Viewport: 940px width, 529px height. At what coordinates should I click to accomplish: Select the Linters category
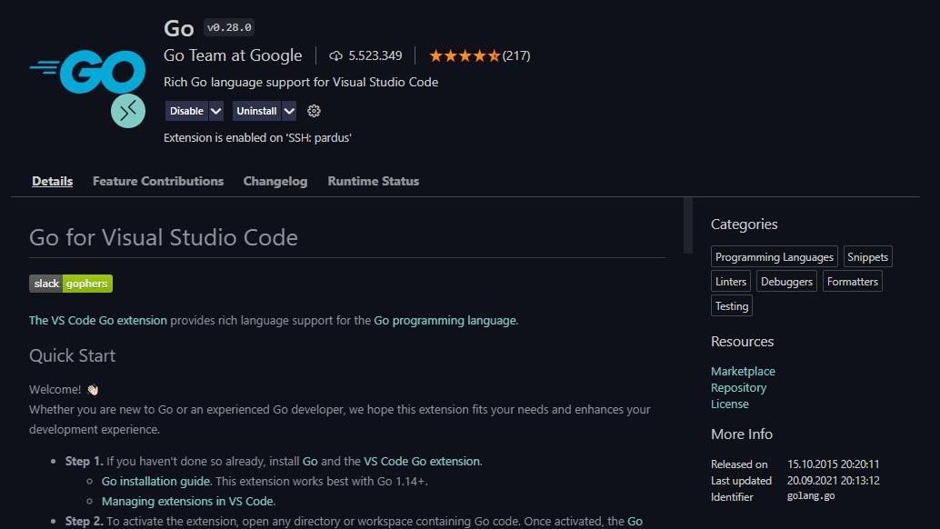tap(731, 282)
